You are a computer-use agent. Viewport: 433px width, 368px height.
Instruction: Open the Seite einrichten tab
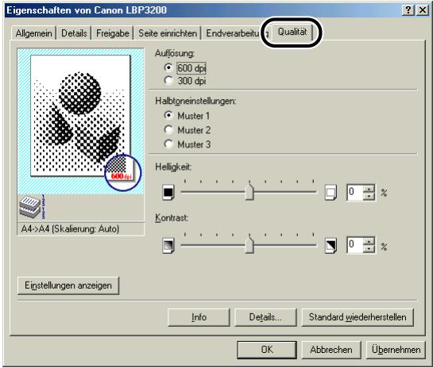(x=168, y=33)
